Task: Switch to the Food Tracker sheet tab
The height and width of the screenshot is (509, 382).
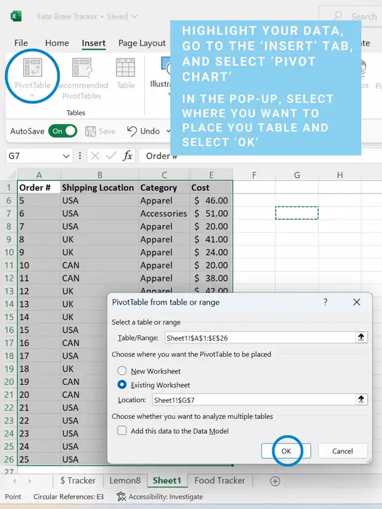Action: [x=220, y=480]
